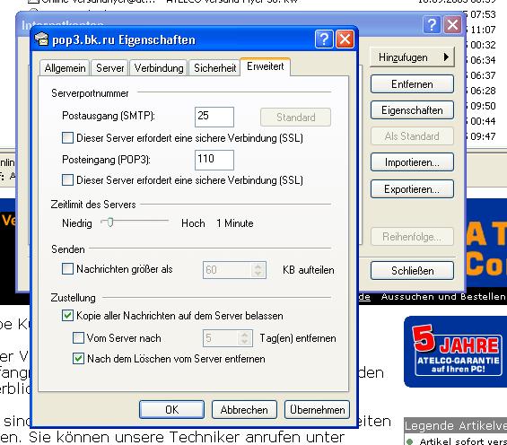This screenshot has width=507, height=445.
Task: Close the pop3.bk.ru Eigenschaften dialog
Action: coord(345,39)
